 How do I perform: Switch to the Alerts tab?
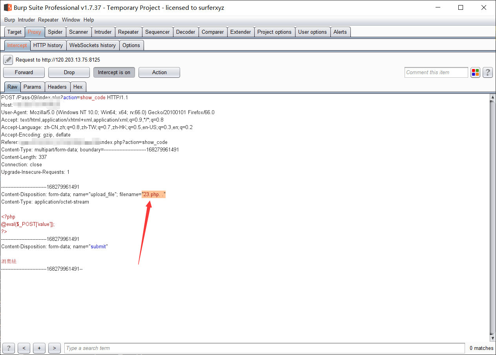pyautogui.click(x=340, y=32)
